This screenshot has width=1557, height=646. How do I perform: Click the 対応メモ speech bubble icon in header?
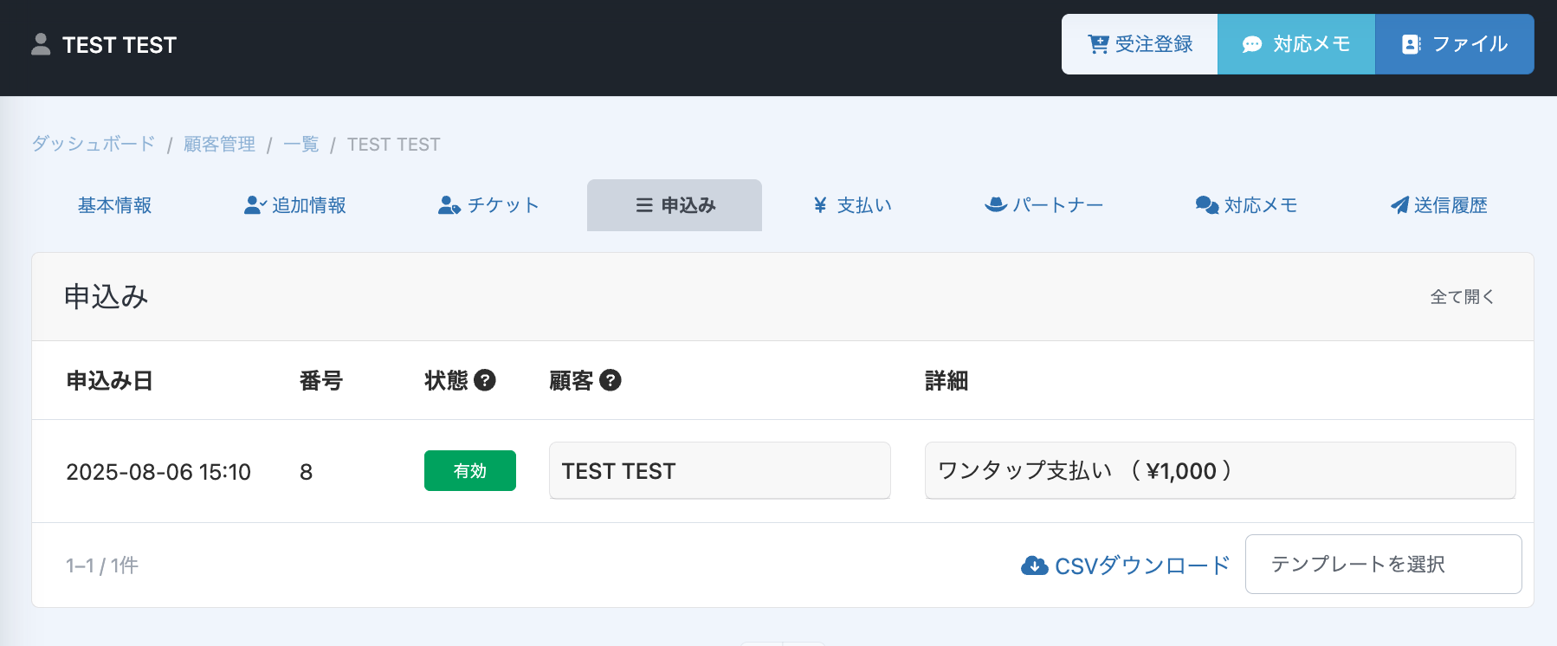click(1252, 44)
